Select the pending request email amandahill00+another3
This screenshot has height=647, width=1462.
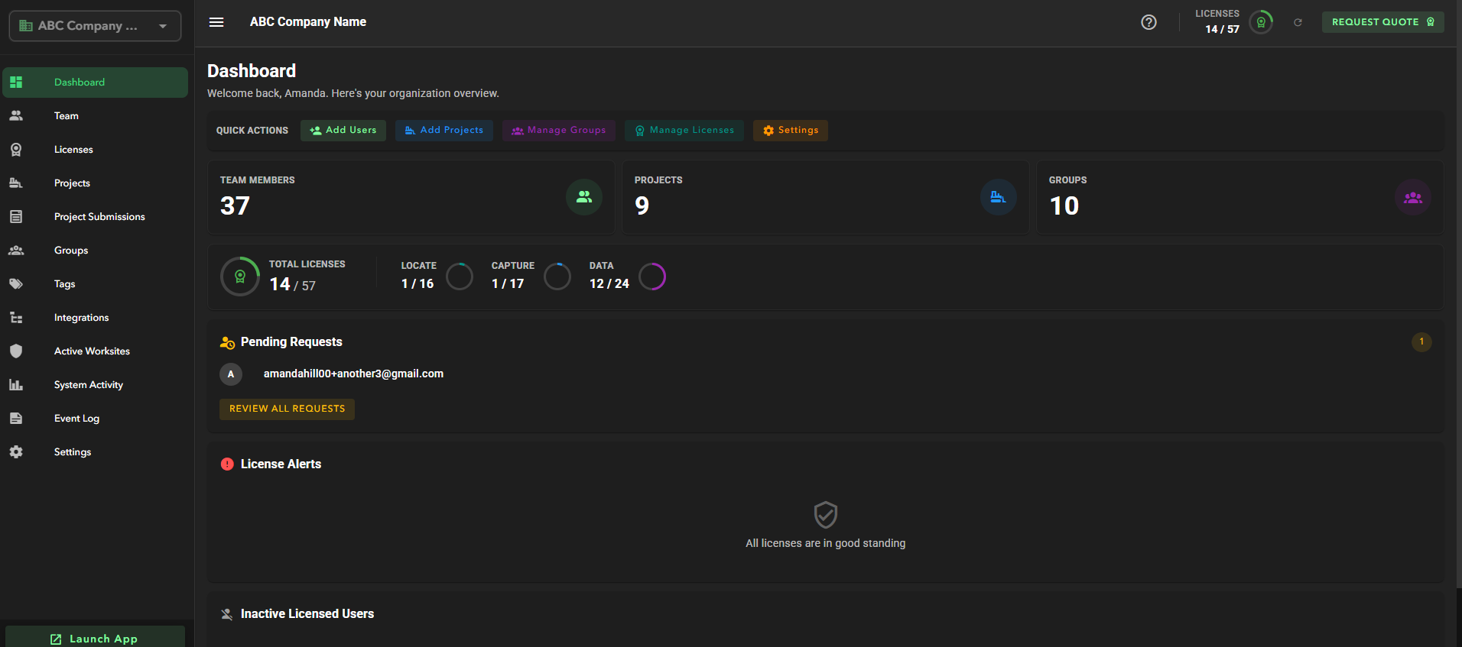pos(353,374)
